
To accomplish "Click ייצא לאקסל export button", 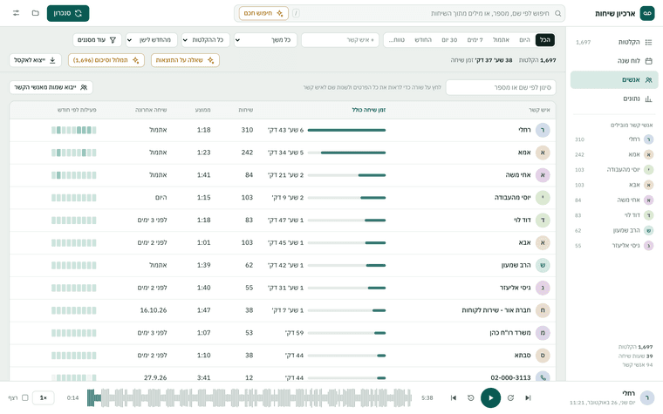I will (x=35, y=60).
